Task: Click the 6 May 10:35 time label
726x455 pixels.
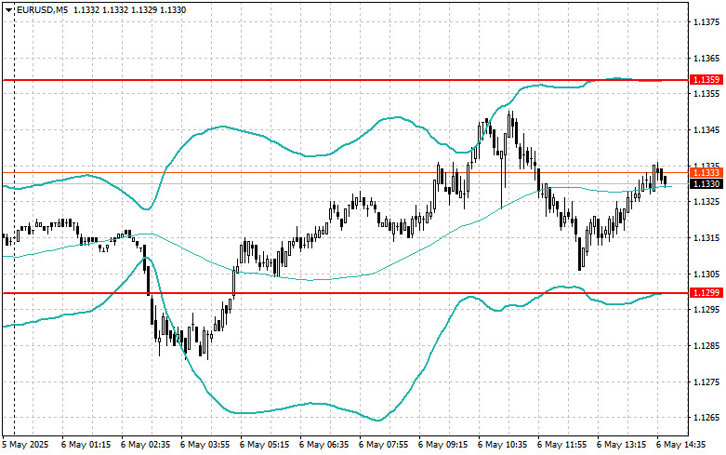Action: 503,445
